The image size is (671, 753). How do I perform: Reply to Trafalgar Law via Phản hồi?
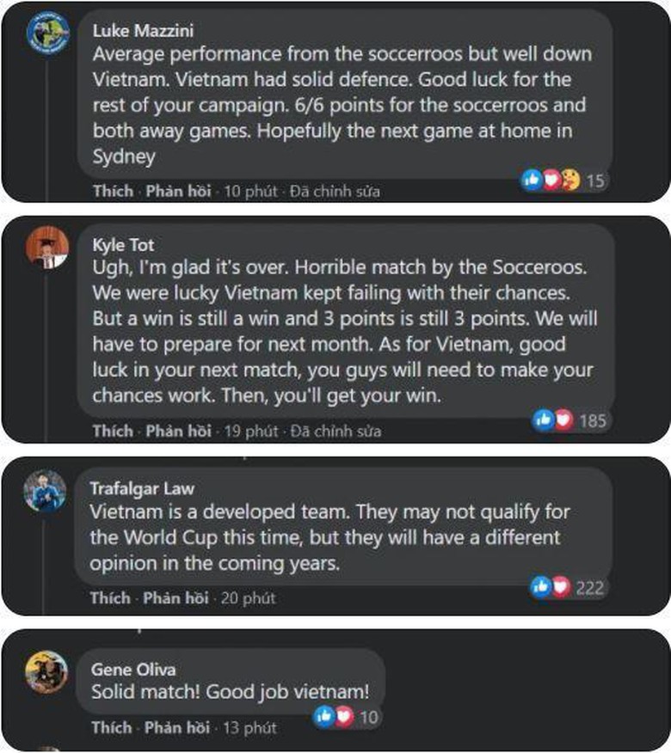pyautogui.click(x=176, y=597)
